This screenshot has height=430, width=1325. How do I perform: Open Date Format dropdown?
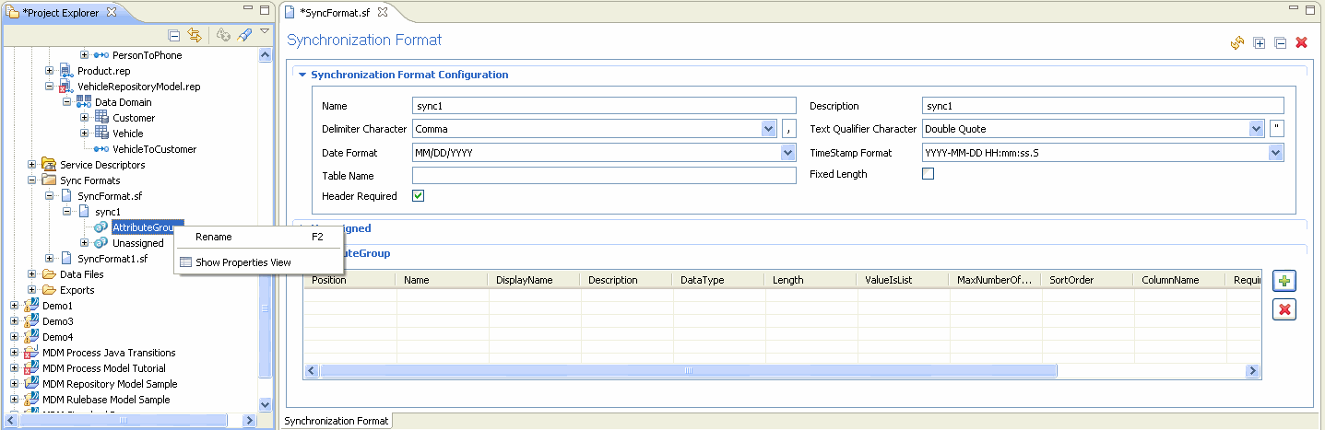[788, 153]
